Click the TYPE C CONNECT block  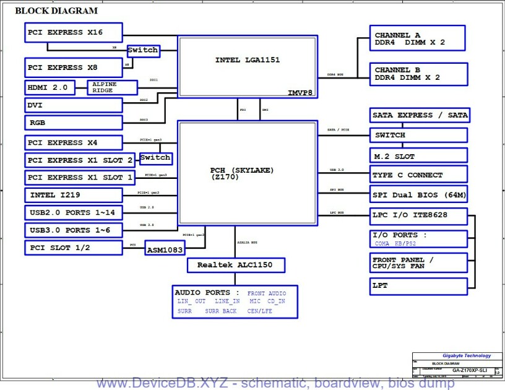(x=418, y=174)
